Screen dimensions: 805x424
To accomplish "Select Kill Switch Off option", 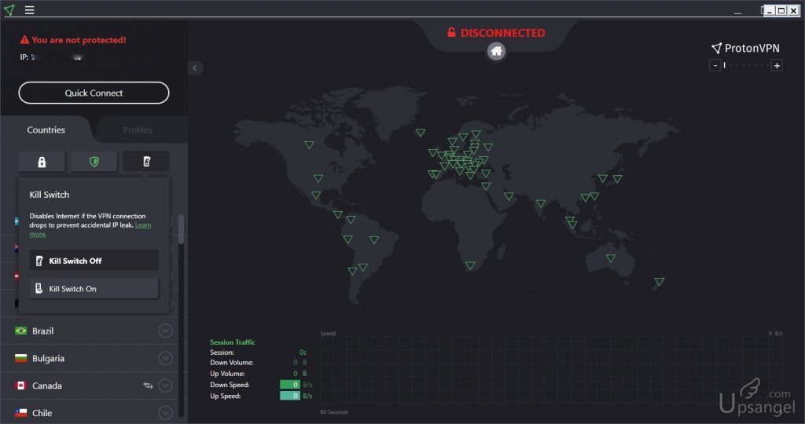I will coord(94,261).
